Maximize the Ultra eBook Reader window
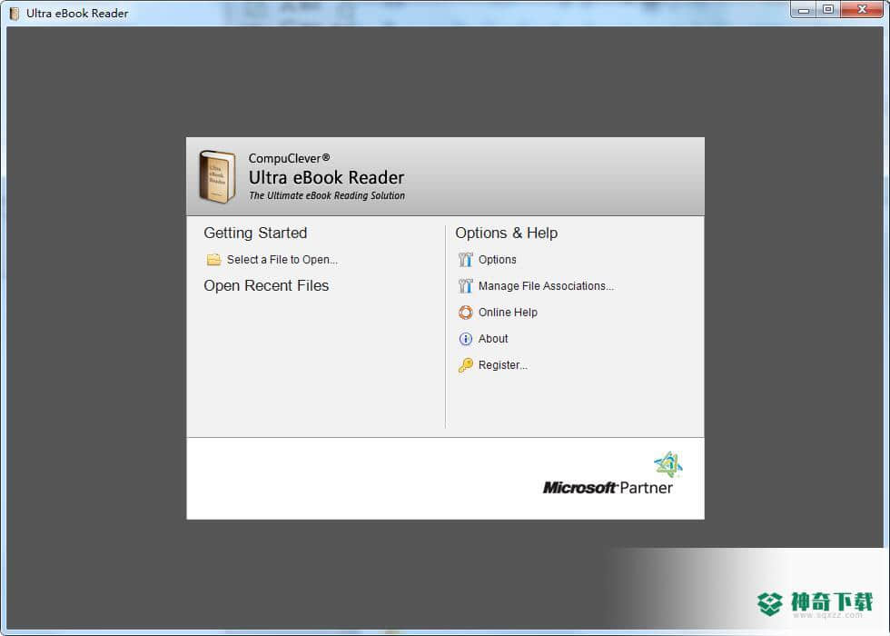 828,10
